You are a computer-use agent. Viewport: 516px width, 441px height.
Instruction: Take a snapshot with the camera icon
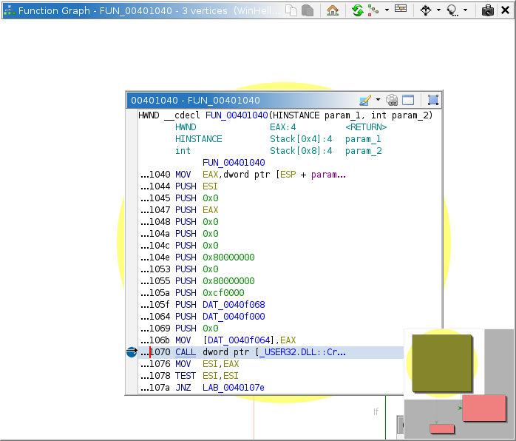(x=488, y=10)
